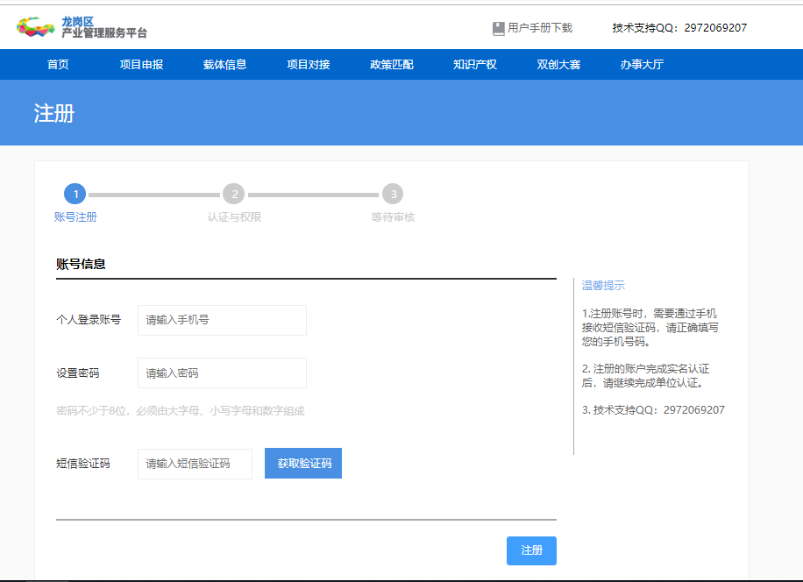Screen dimensions: 803x582
Task: Open the 项目对接 navigation item
Action: pos(309,65)
